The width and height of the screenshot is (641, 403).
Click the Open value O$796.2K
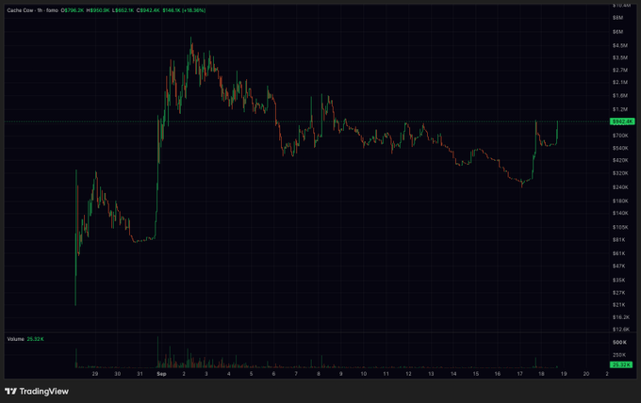tap(73, 10)
